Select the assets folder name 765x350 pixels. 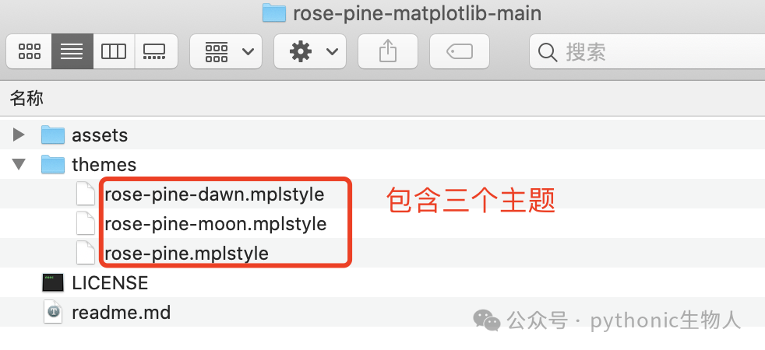pos(100,135)
